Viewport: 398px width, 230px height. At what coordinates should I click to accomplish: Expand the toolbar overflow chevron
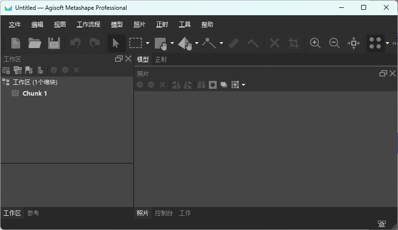[x=394, y=43]
